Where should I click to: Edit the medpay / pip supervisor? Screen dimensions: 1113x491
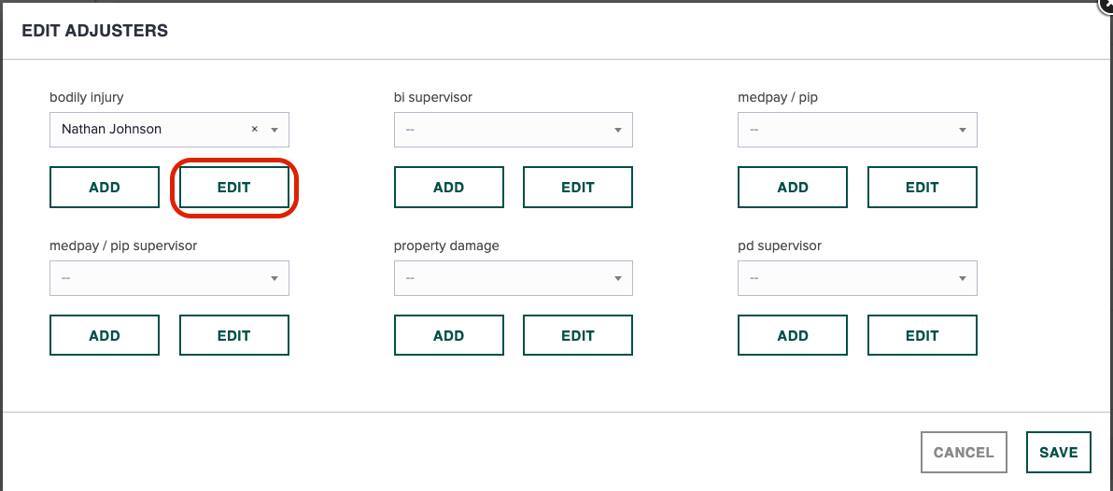coord(234,335)
